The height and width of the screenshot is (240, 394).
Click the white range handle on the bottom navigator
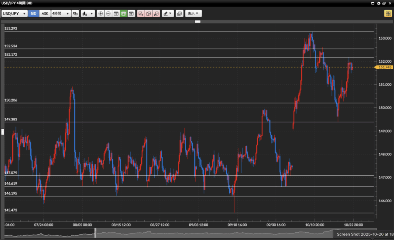click(x=95, y=233)
